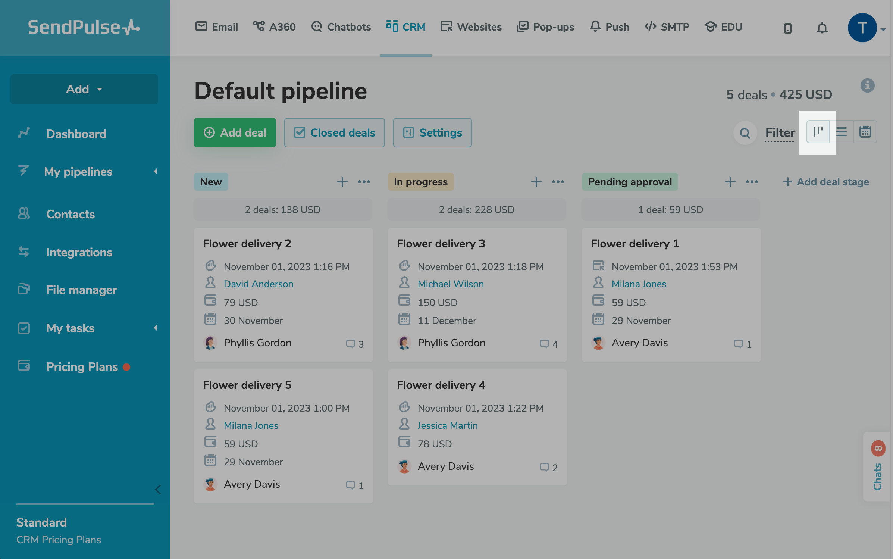
Task: Expand the My tasks submenu
Action: (x=155, y=328)
